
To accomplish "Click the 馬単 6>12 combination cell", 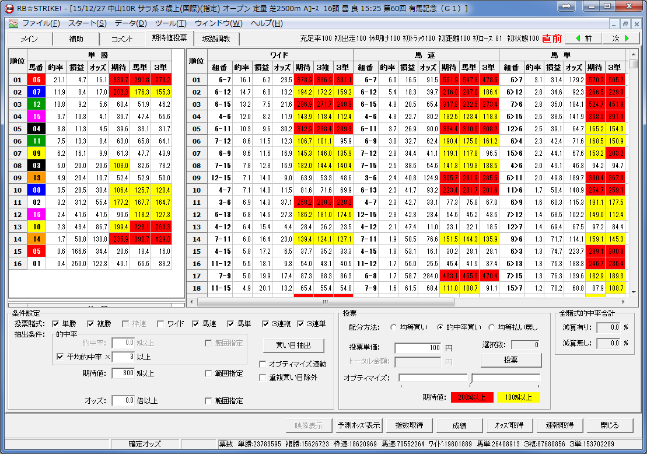I will (512, 92).
